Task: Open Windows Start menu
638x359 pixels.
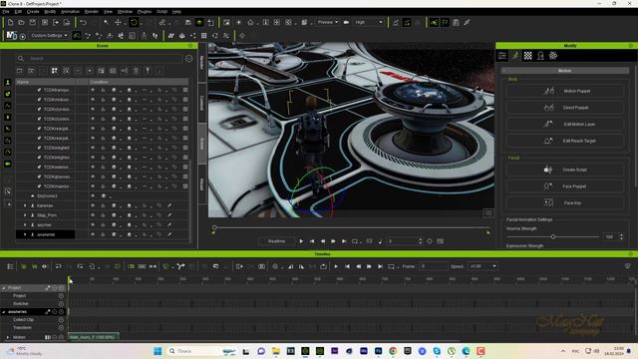Action: point(158,351)
